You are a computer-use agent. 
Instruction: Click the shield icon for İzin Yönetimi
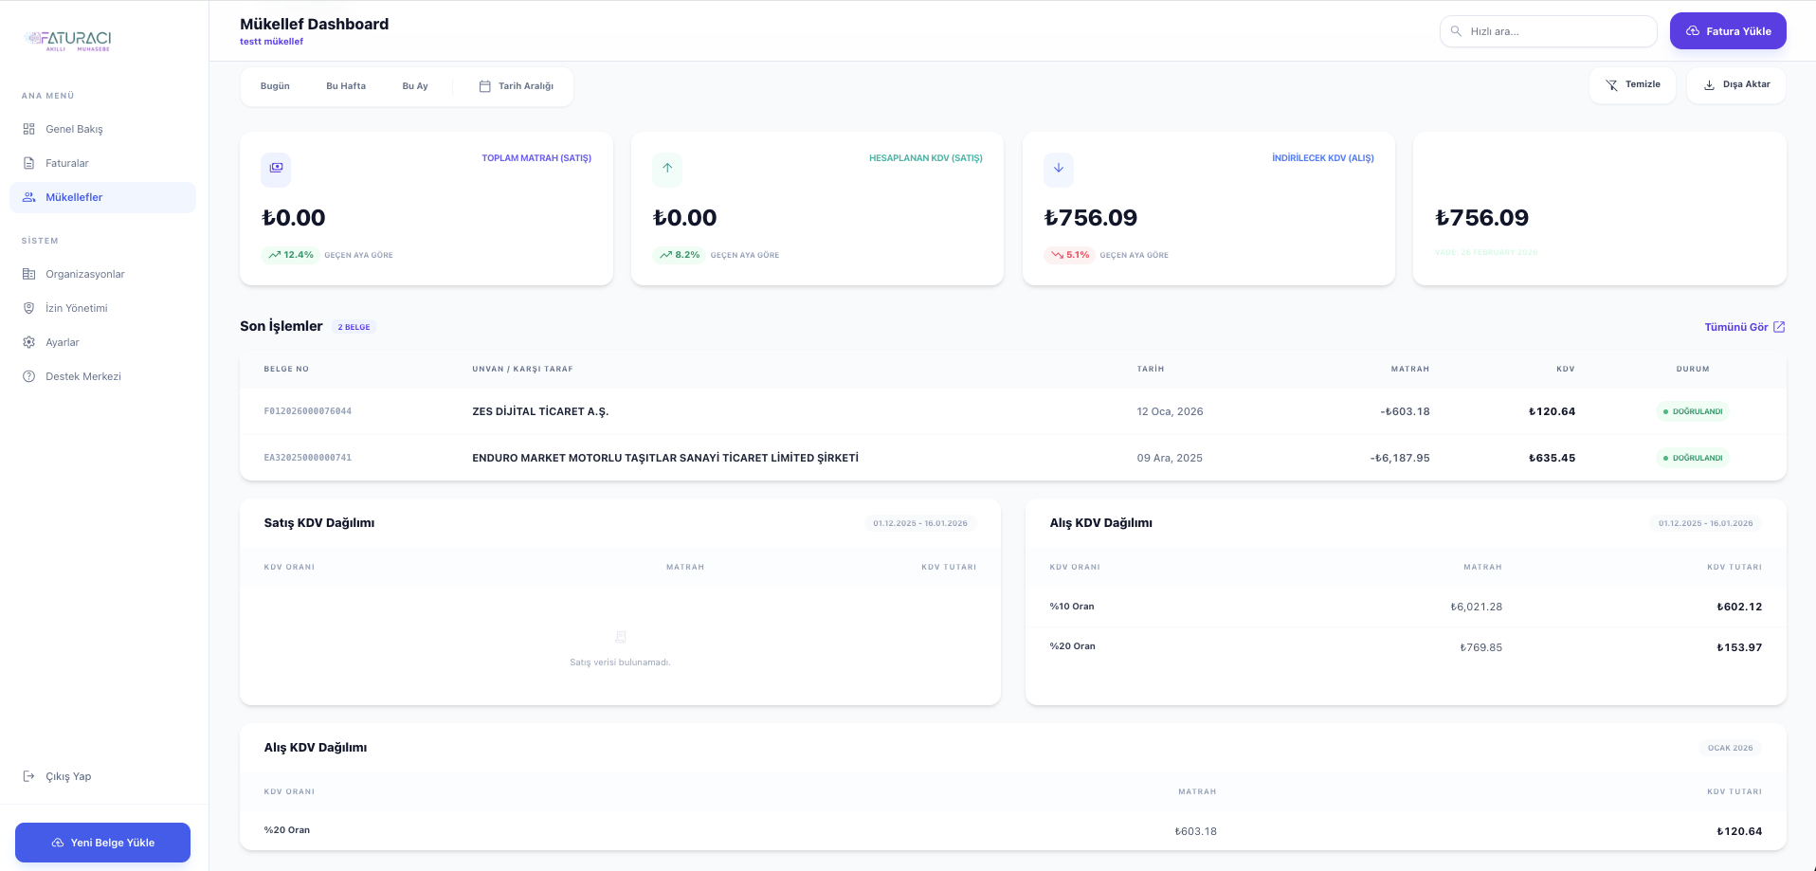(x=28, y=308)
